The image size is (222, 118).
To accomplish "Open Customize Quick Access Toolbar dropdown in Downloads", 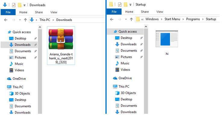I will (x=24, y=5).
